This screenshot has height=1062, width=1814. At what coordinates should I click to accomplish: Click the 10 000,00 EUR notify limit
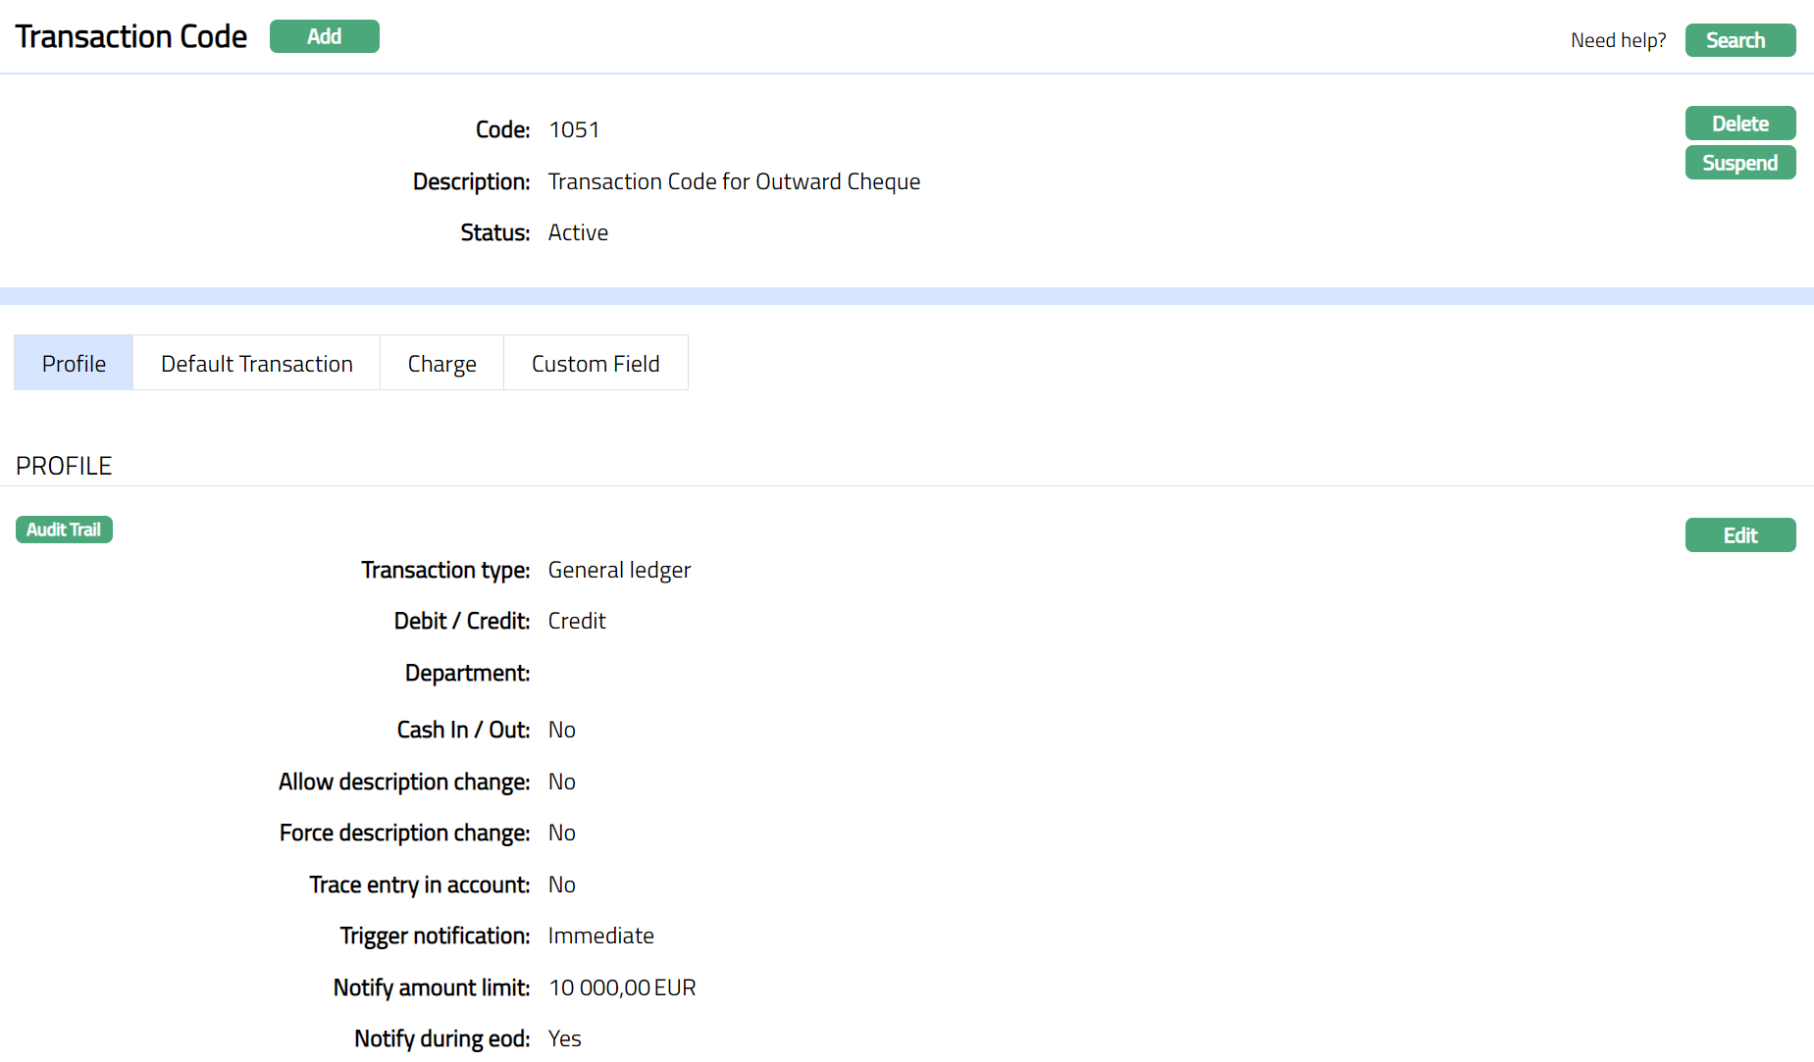coord(622,987)
